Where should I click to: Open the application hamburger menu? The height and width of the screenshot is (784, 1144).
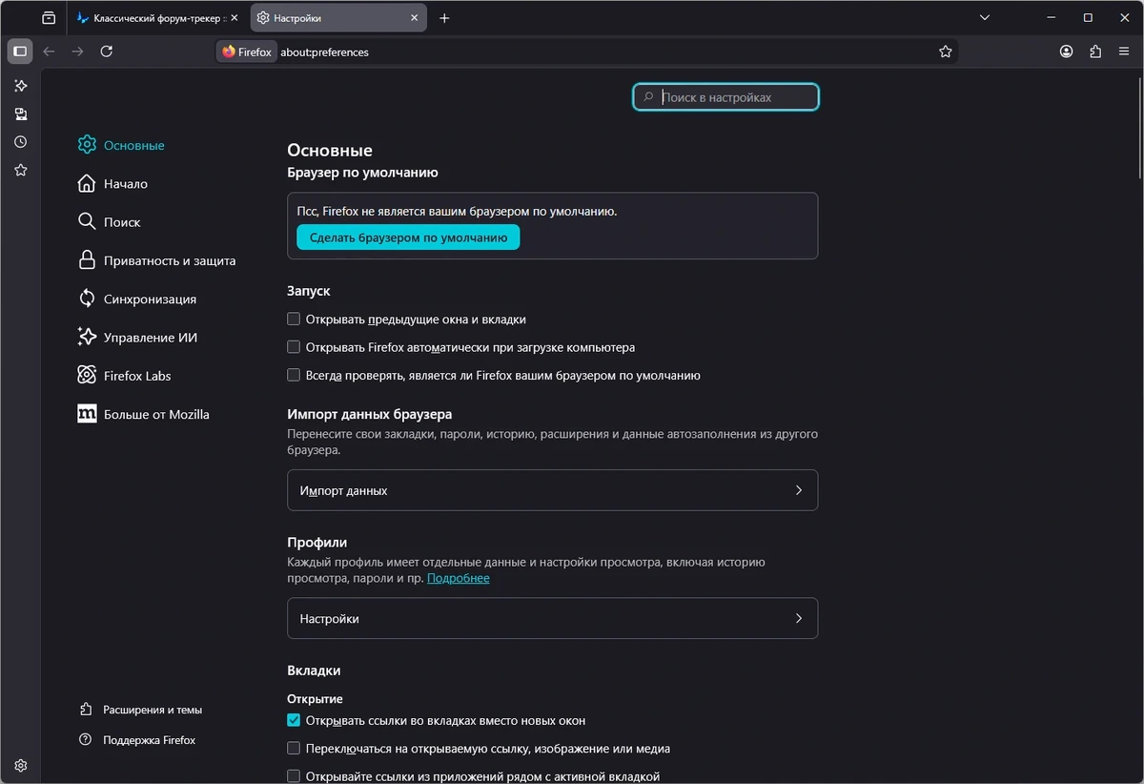pos(1123,52)
